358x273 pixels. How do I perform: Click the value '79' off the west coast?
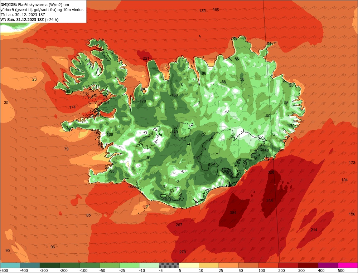coord(66,149)
